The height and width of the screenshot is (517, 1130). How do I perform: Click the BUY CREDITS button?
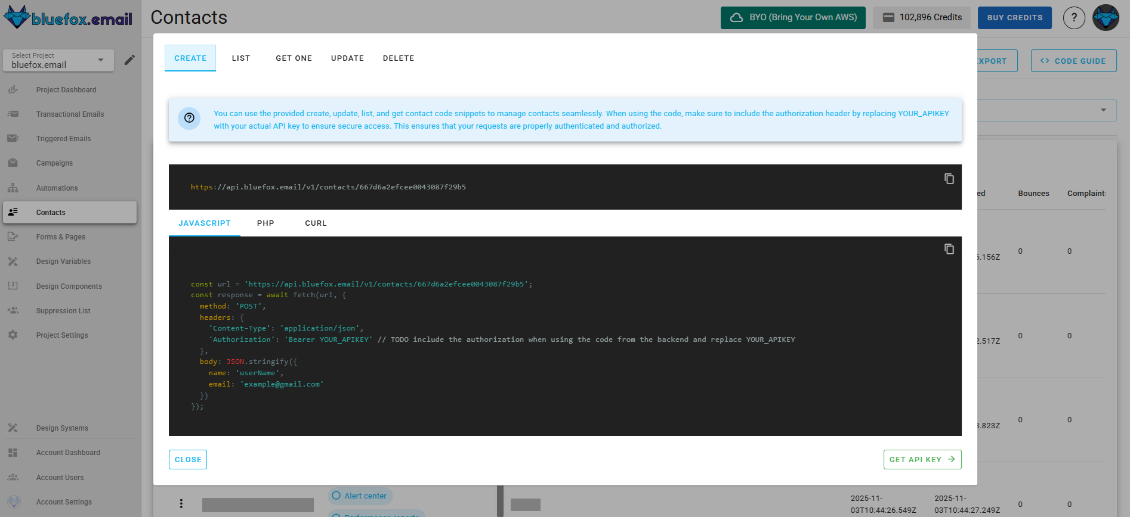pos(1015,17)
